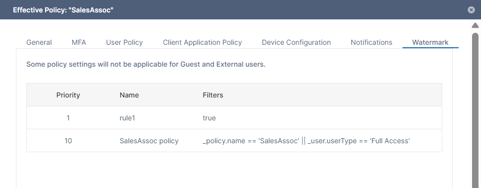Open the Client Application Policy tab

[202, 42]
